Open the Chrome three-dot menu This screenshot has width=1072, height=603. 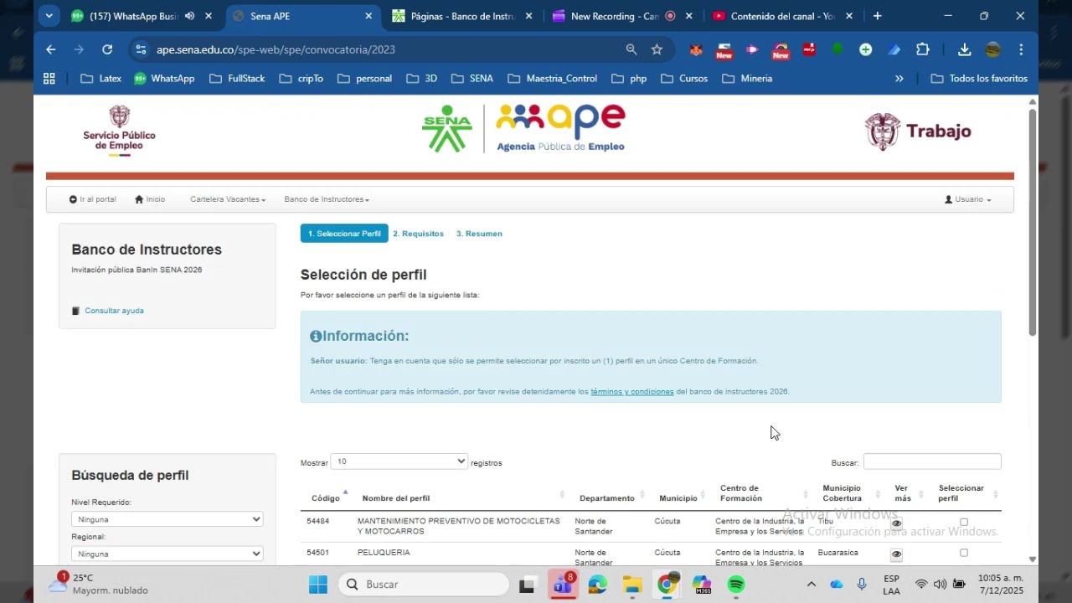[1021, 49]
